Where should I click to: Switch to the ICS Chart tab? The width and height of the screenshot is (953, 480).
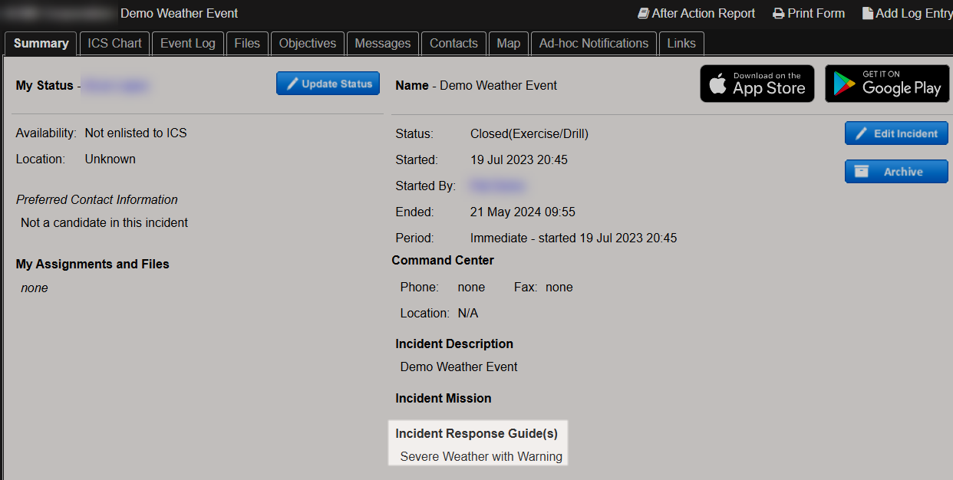click(114, 44)
